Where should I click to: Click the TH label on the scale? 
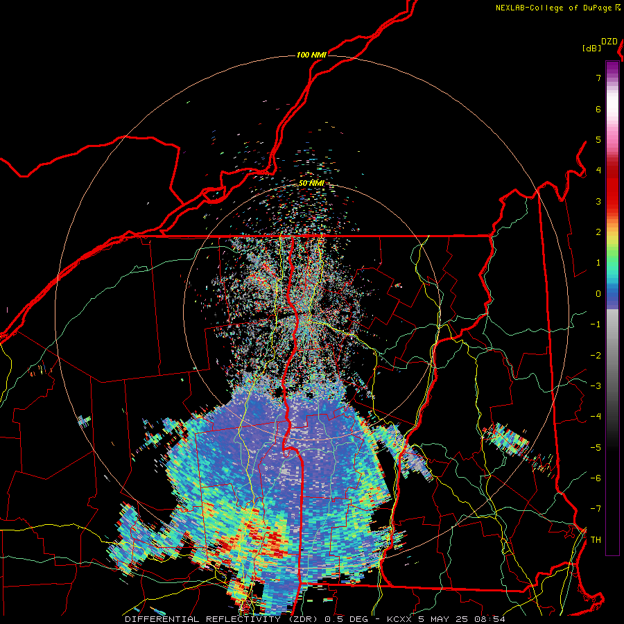(x=596, y=540)
